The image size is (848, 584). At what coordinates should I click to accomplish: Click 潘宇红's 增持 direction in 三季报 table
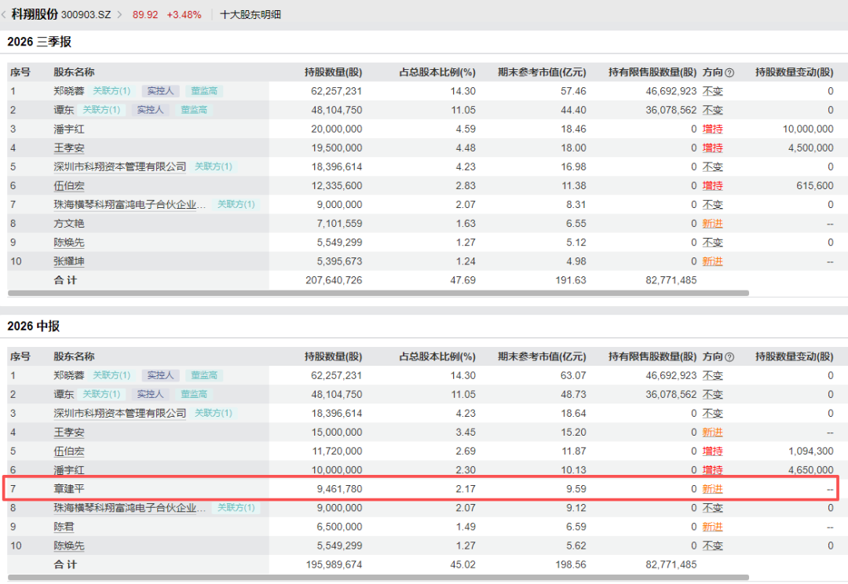tap(712, 130)
